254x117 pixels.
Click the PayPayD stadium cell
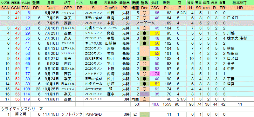pos(93,114)
